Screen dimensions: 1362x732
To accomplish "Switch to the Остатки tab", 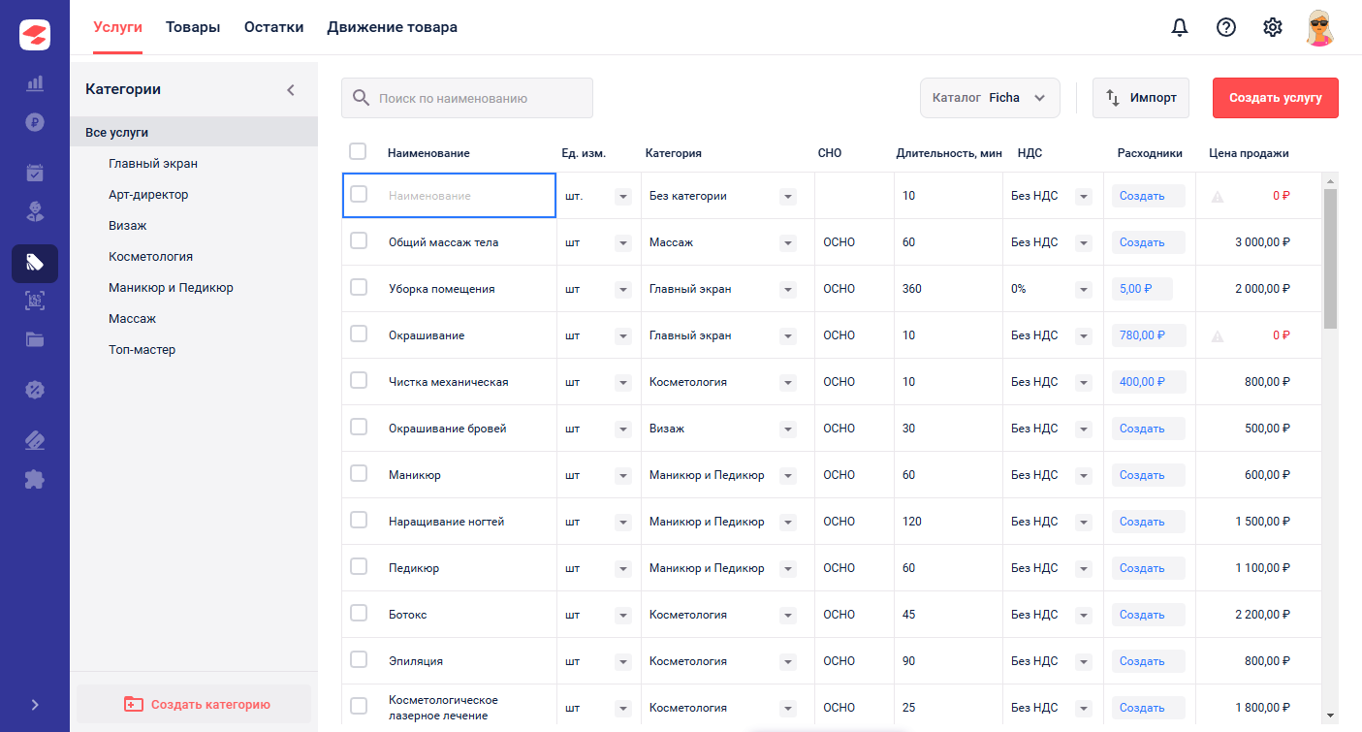I will click(274, 27).
